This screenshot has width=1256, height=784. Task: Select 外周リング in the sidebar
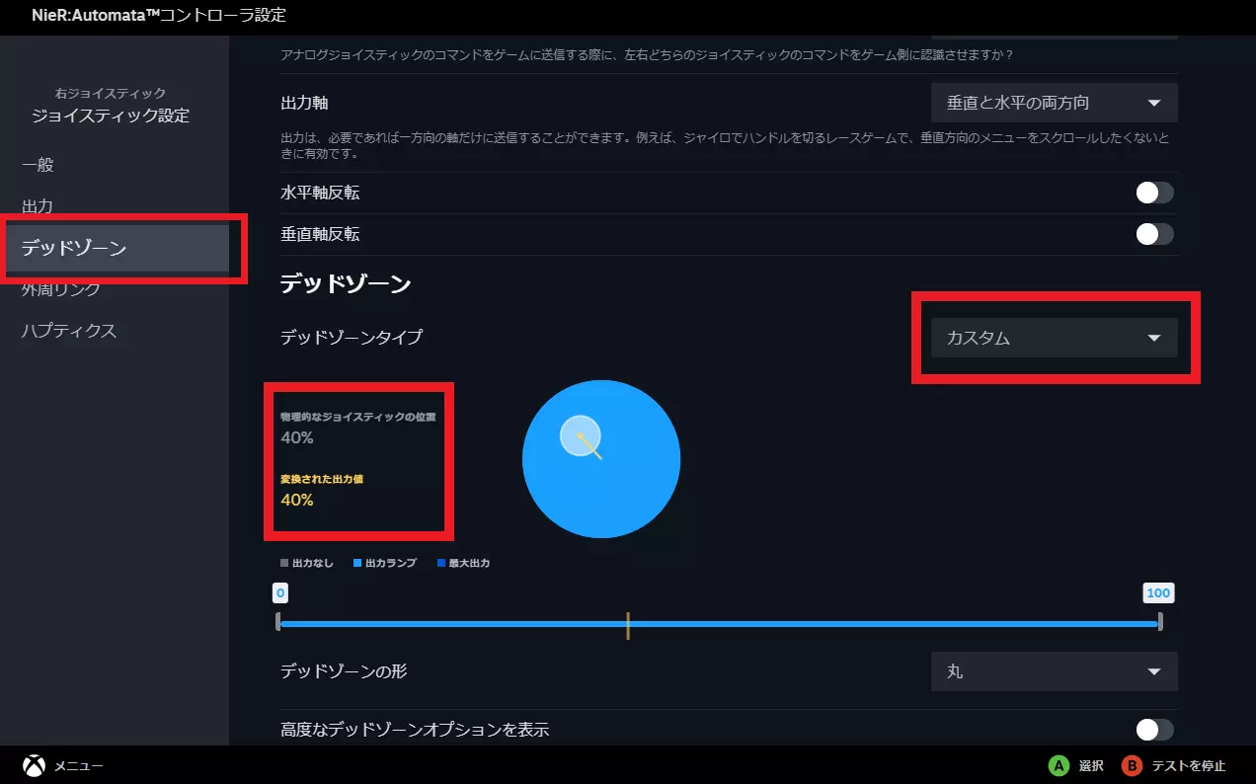coord(60,289)
